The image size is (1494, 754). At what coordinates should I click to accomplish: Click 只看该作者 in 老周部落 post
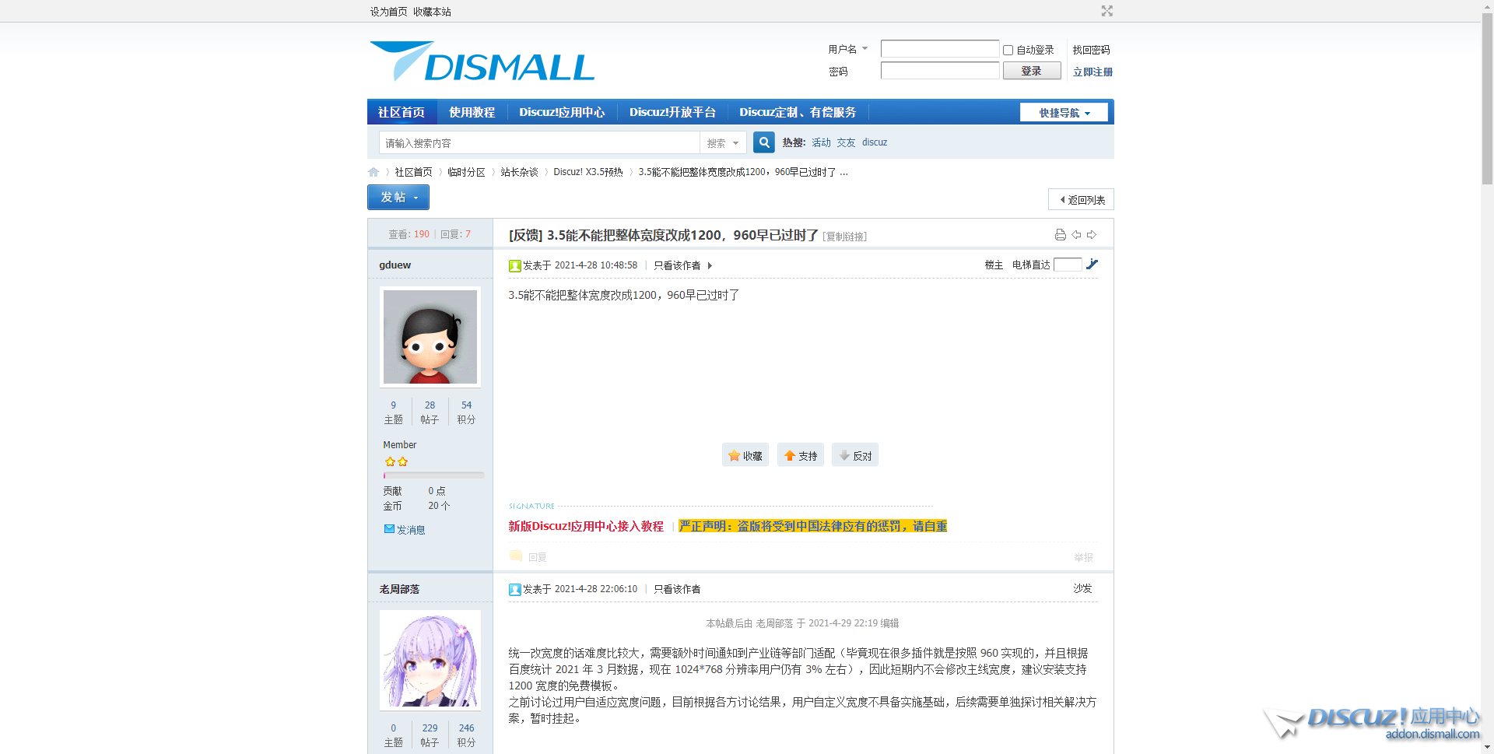[677, 589]
